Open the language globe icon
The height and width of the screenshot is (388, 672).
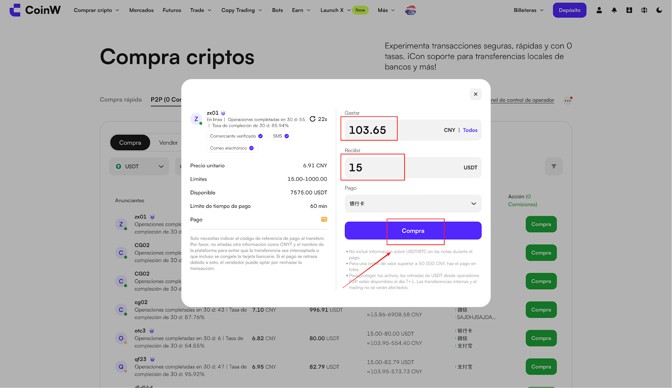(644, 10)
